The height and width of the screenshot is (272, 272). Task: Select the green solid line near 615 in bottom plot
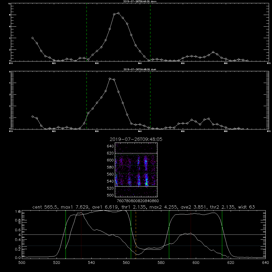click(222, 234)
